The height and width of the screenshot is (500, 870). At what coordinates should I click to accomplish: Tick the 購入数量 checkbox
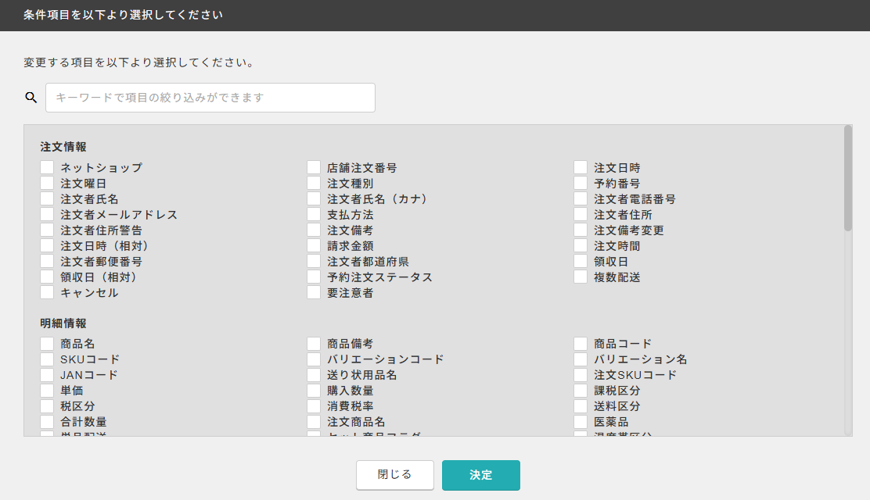pyautogui.click(x=314, y=391)
